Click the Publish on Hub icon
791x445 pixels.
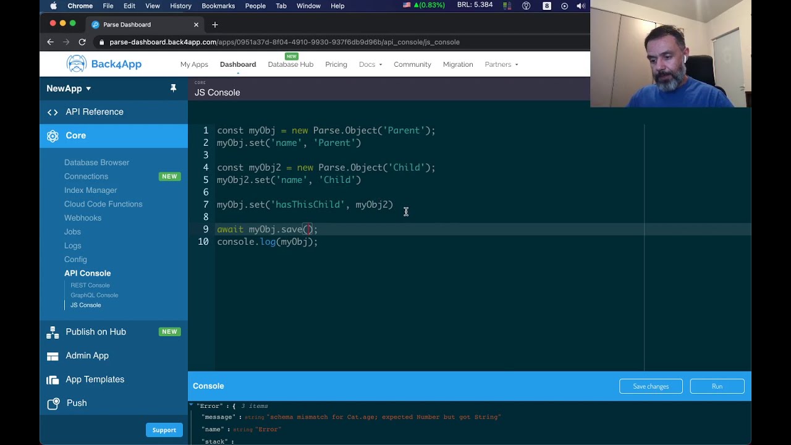(53, 333)
